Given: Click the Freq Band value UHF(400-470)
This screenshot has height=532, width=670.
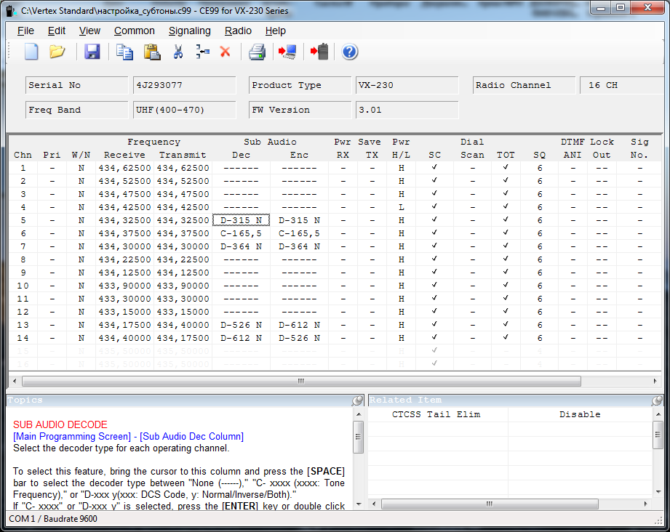Looking at the screenshot, I should tap(184, 110).
